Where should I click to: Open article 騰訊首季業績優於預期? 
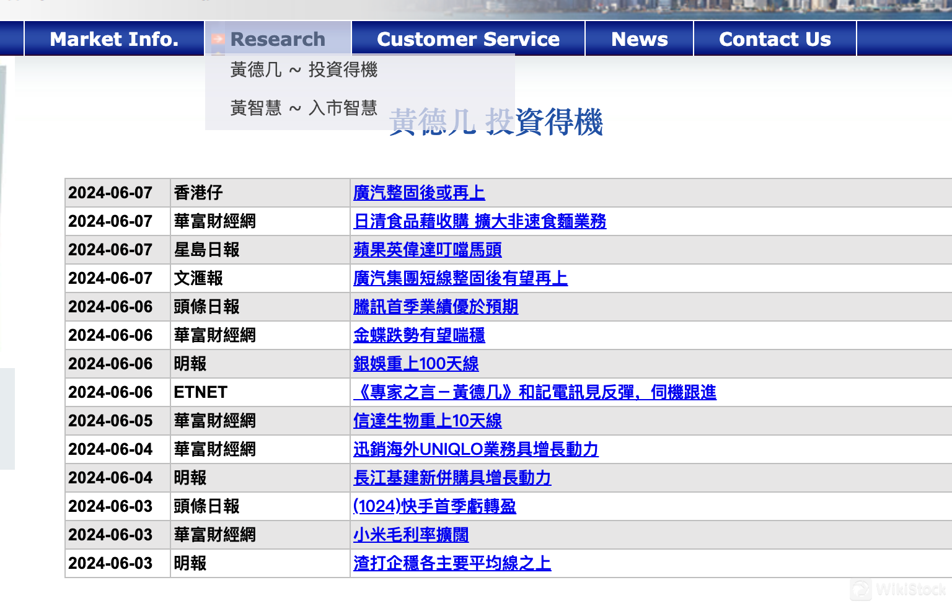pyautogui.click(x=435, y=307)
